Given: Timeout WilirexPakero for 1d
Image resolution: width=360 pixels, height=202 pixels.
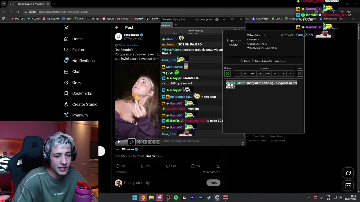Looking at the screenshot, I should tap(282, 74).
